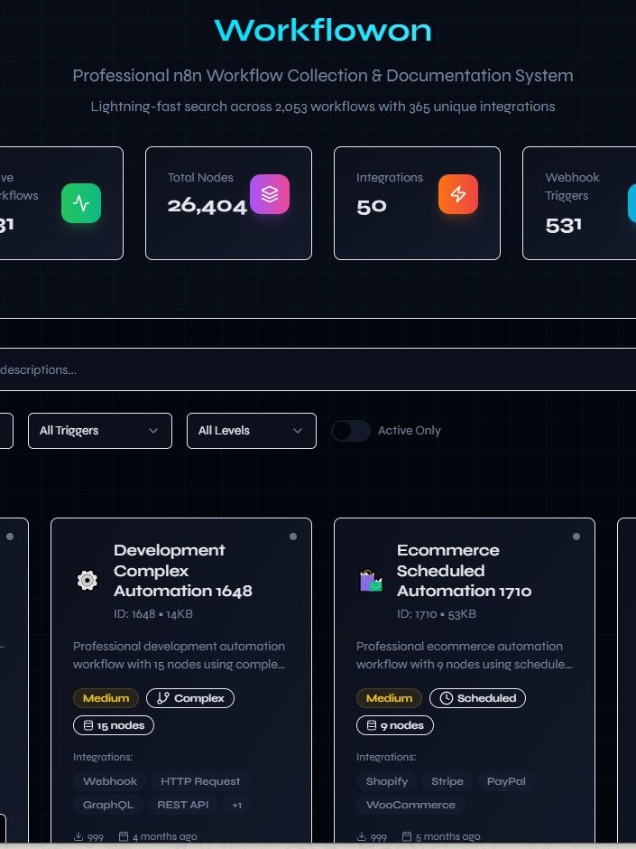Click the Workflowon logo heading

pos(323,31)
